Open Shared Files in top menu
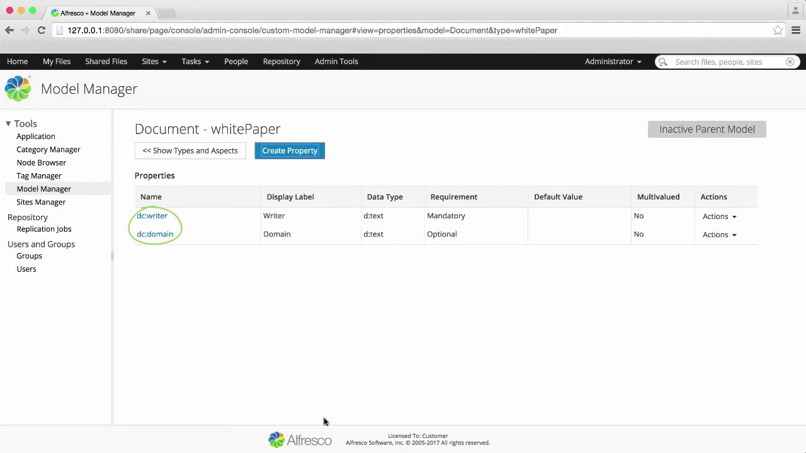Image resolution: width=806 pixels, height=453 pixels. click(106, 62)
